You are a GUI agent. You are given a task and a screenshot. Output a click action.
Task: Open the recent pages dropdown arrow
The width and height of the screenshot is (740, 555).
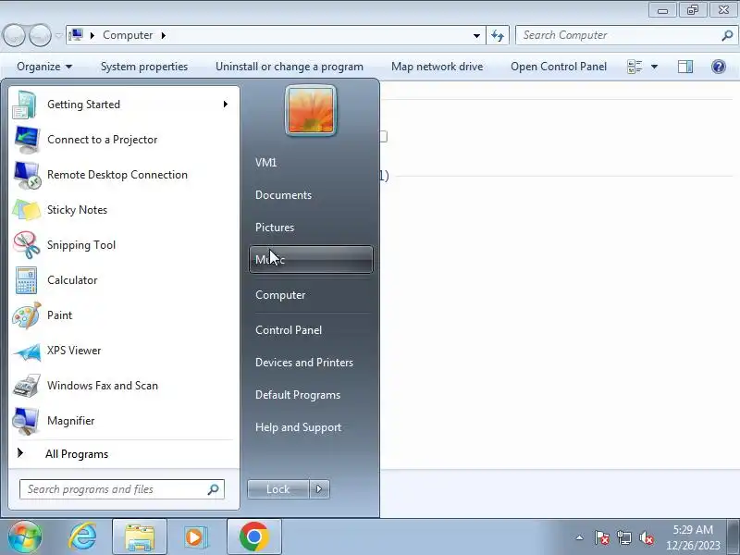pos(58,35)
